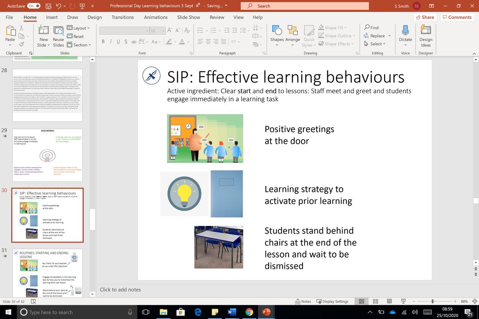Open the Transitions ribbon tab
Image resolution: width=479 pixels, height=319 pixels.
click(123, 17)
